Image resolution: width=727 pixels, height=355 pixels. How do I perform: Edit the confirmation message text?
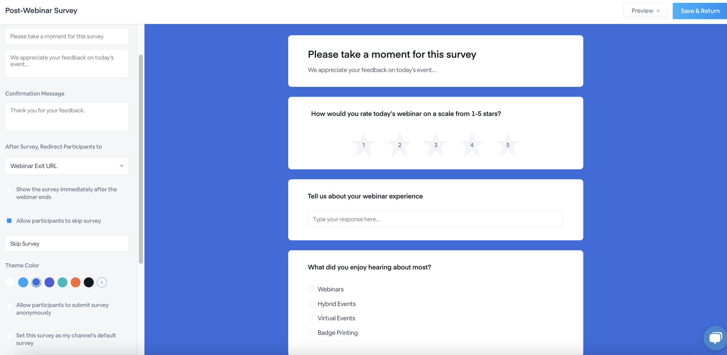tap(66, 116)
